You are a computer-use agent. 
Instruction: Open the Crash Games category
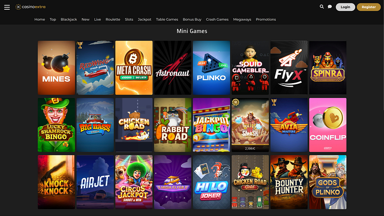tap(217, 19)
